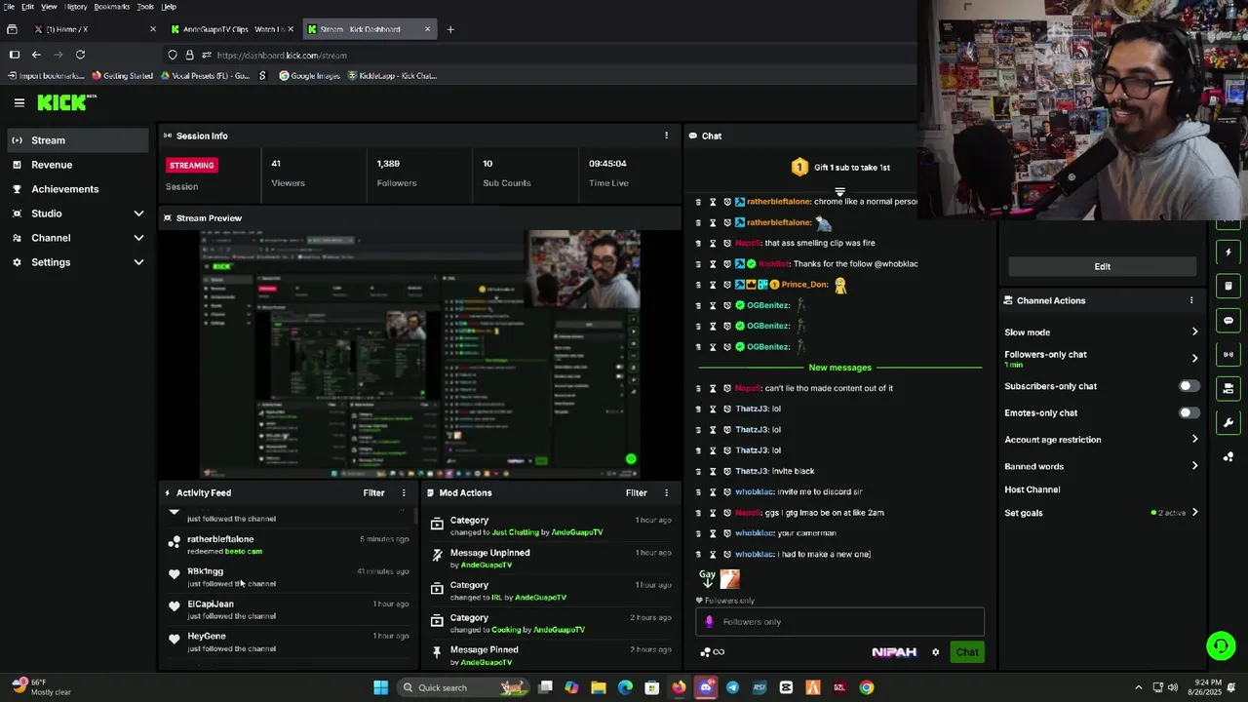Click Host Channel
Image resolution: width=1248 pixels, height=702 pixels.
point(1032,489)
